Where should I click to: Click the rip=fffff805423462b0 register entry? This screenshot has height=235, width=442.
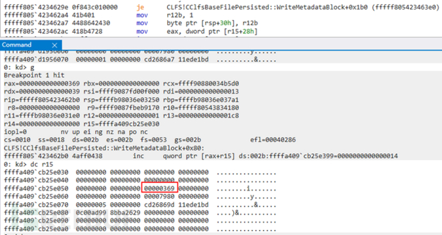click(x=42, y=100)
